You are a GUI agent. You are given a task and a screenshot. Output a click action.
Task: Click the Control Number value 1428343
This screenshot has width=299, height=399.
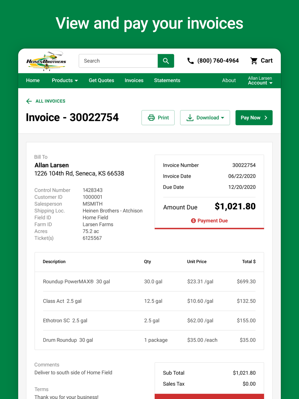[x=92, y=190]
